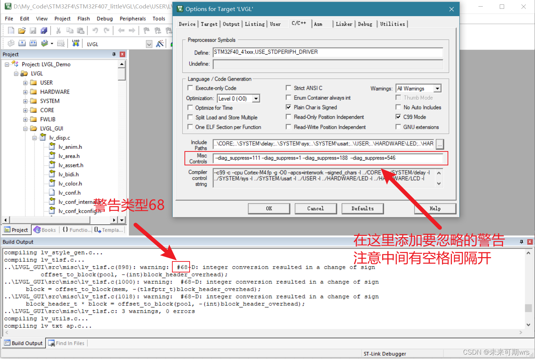Click the Save file toolbar icon
Image resolution: width=535 pixels, height=359 pixels.
pyautogui.click(x=33, y=30)
